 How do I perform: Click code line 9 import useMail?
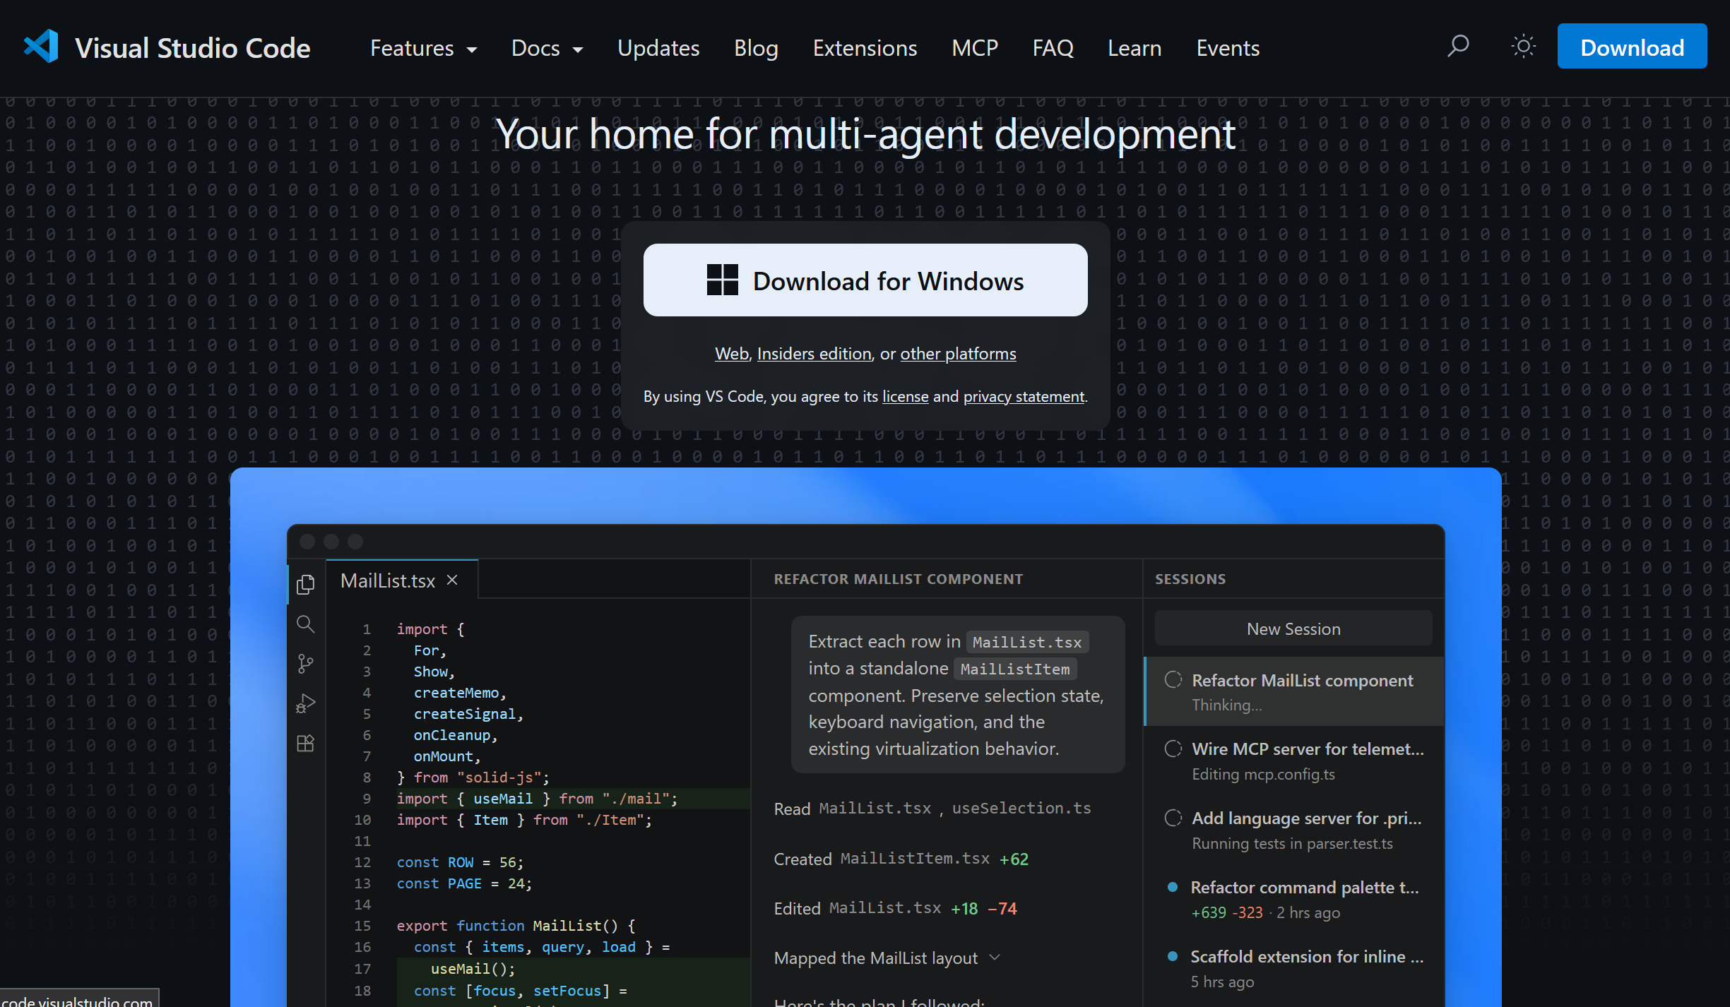click(x=537, y=799)
